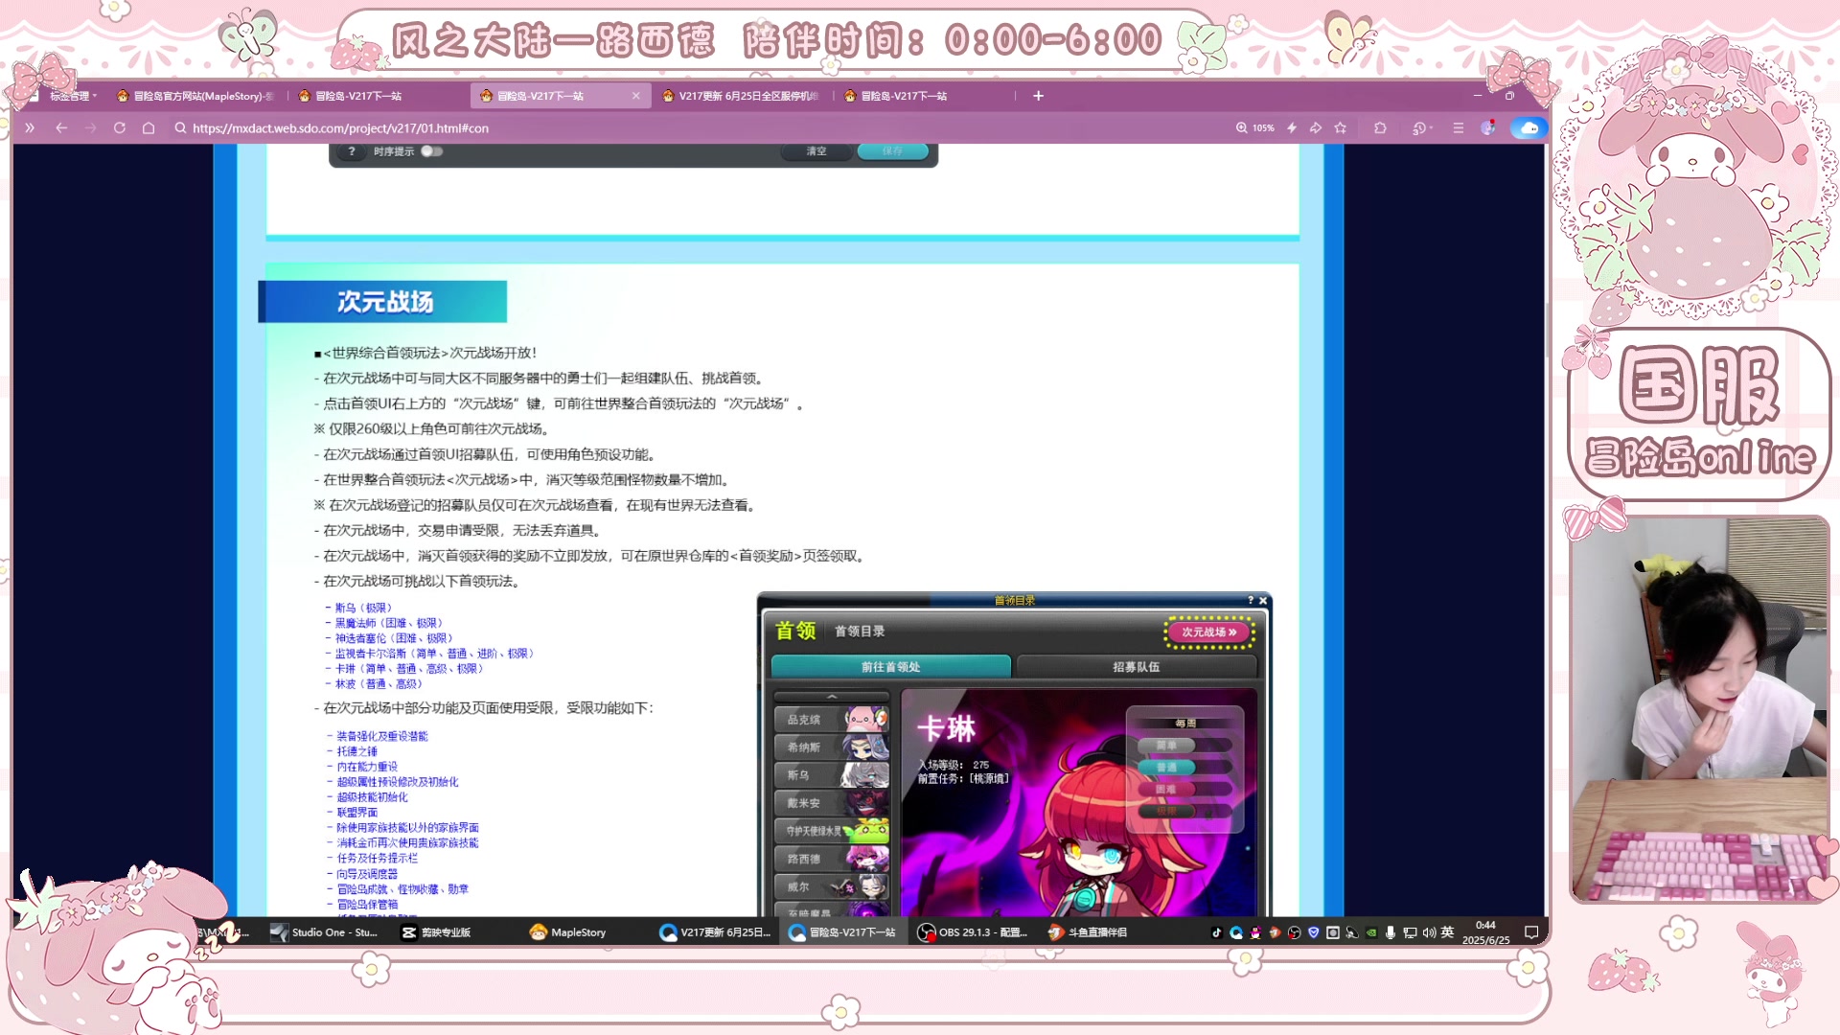
Task: Click the browser forward arrow
Action: coord(90,127)
